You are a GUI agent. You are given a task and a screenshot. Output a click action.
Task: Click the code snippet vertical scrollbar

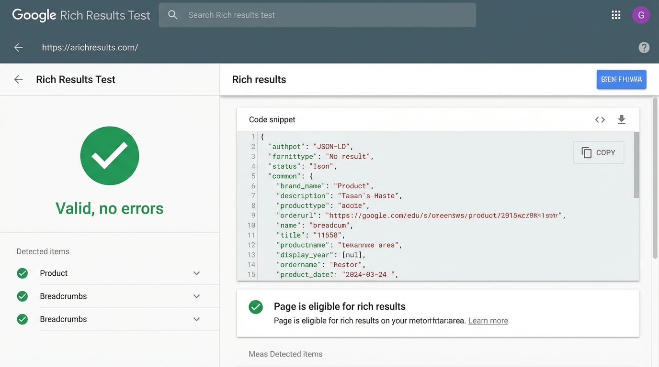[x=636, y=165]
